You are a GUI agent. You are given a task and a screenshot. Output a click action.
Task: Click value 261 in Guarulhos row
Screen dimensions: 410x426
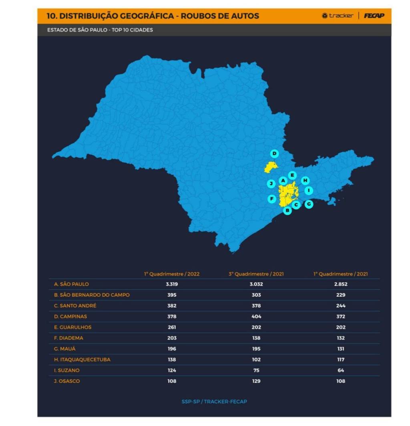tap(172, 327)
